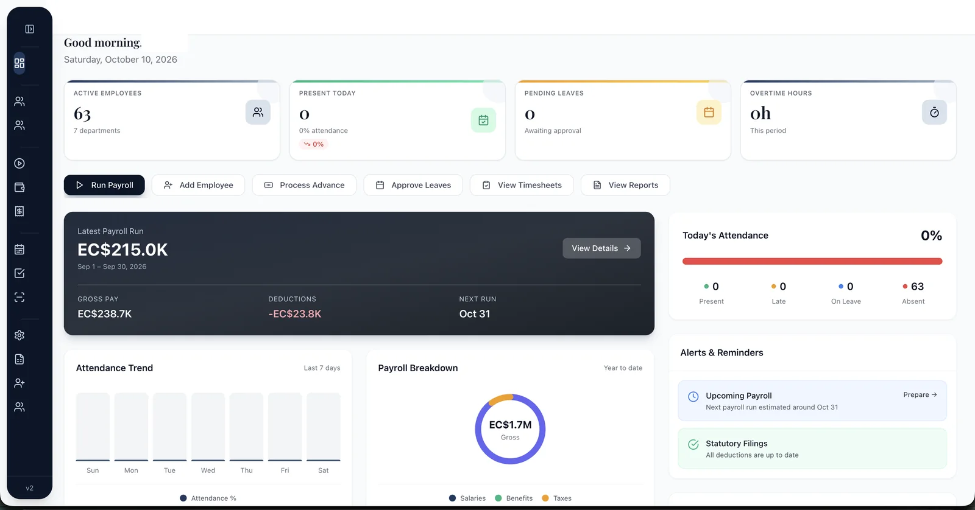Click the Prepare link on Upcoming Payroll
Image resolution: width=975 pixels, height=510 pixels.
pos(920,395)
